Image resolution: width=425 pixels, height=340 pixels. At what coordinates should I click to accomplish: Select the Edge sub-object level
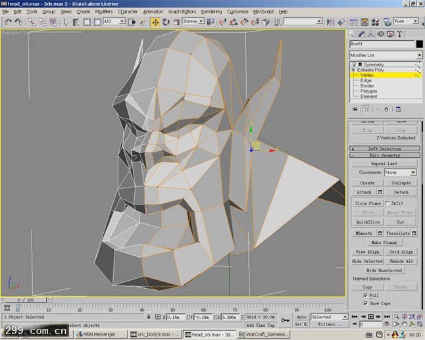tap(366, 80)
